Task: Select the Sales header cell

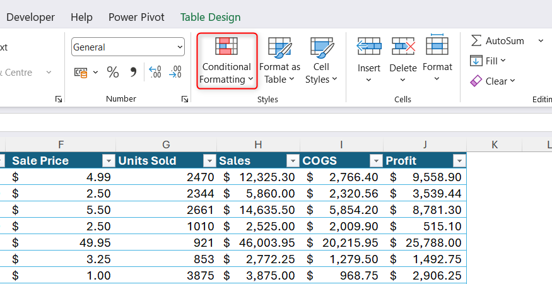Action: pos(258,161)
